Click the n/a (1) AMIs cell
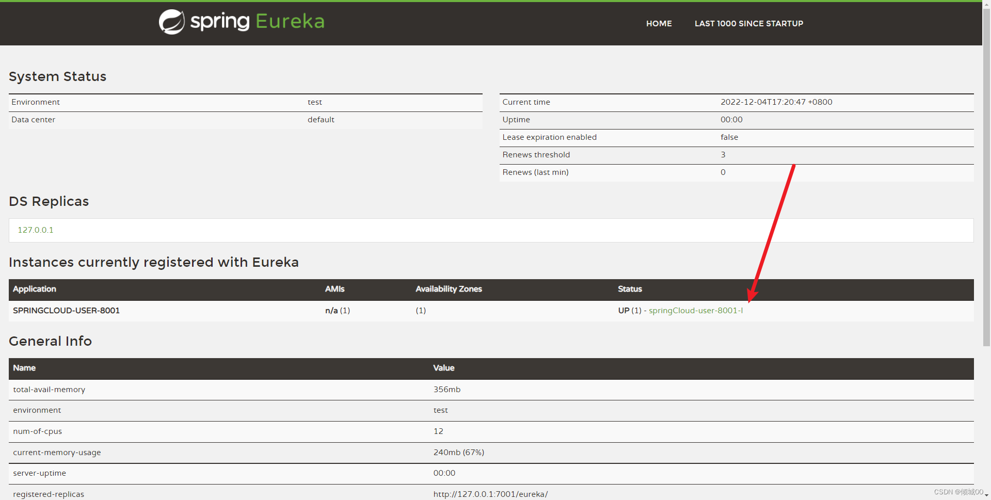The image size is (991, 500). (x=338, y=311)
